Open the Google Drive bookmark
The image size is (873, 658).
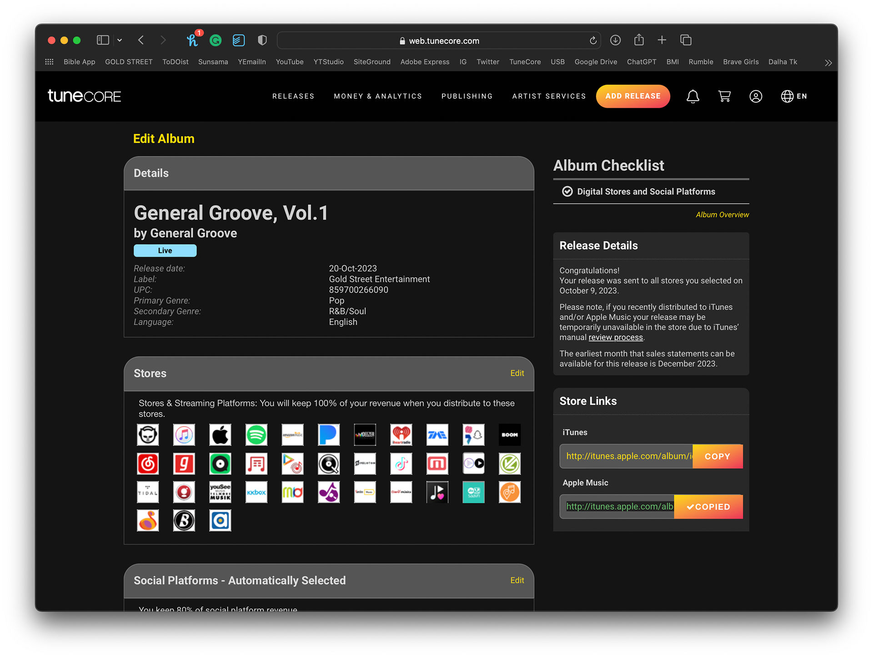596,62
